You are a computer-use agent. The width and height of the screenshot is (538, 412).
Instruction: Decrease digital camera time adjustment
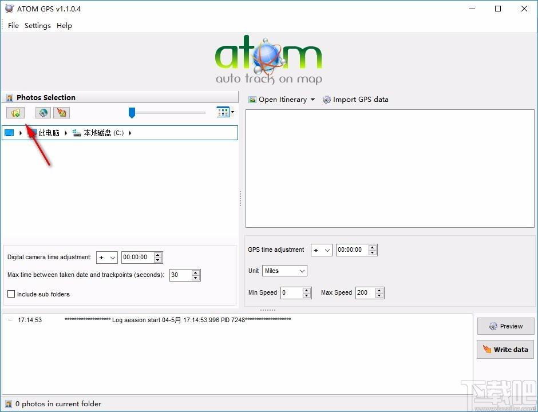tap(158, 260)
